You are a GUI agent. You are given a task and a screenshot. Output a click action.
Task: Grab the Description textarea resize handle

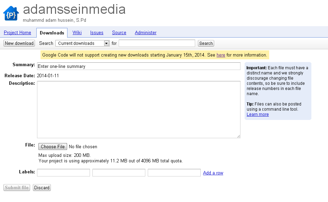point(238,137)
